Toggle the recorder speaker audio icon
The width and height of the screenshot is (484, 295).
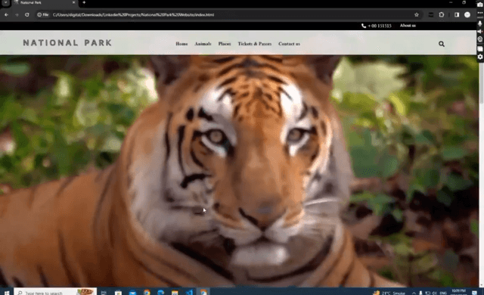coord(480,31)
